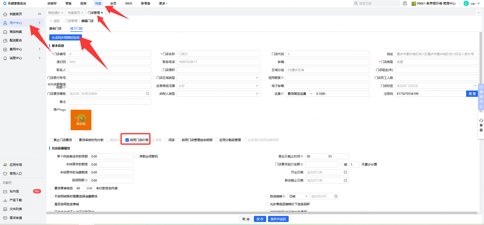The width and height of the screenshot is (484, 225).
Task: Open 报表 top menu
Action: (83, 4)
